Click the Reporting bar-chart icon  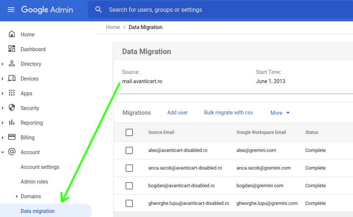(x=12, y=122)
